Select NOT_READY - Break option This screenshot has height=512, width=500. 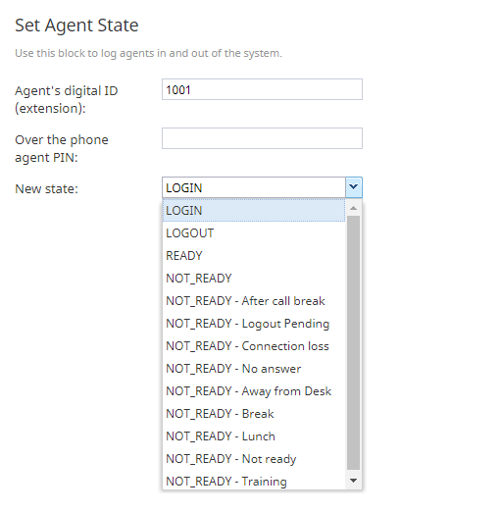254,414
